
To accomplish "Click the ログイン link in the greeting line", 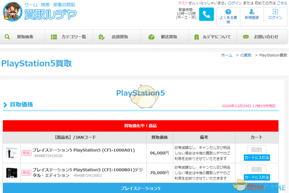I will click(235, 3).
